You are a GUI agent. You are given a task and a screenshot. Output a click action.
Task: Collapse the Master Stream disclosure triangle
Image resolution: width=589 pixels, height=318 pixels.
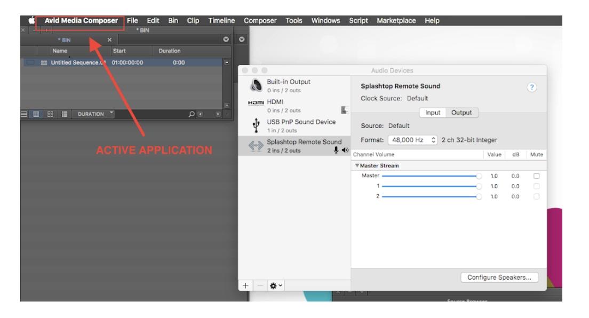click(x=357, y=165)
